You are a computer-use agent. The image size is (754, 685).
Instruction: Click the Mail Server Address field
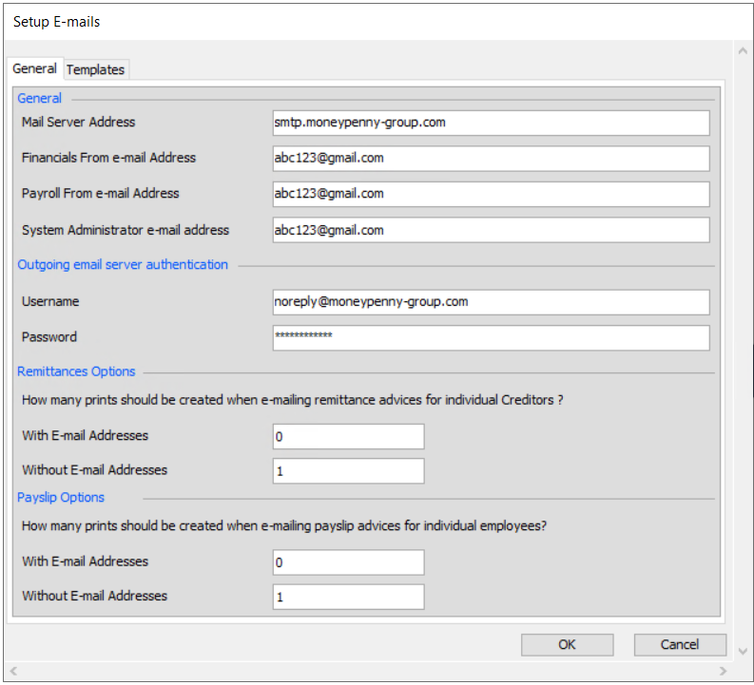[x=491, y=123]
